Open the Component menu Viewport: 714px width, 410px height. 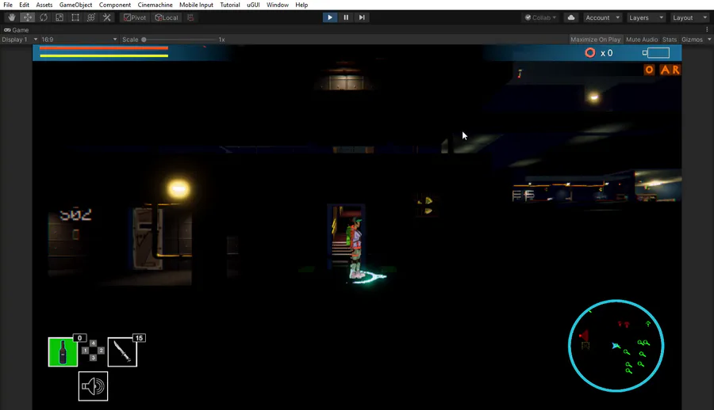115,5
